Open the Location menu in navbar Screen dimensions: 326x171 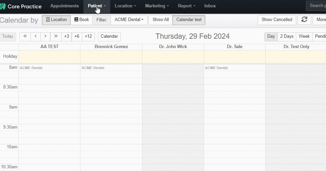(125, 6)
